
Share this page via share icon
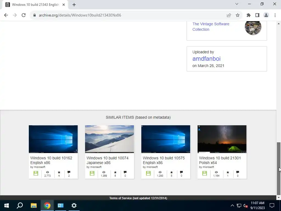pyautogui.click(x=229, y=15)
